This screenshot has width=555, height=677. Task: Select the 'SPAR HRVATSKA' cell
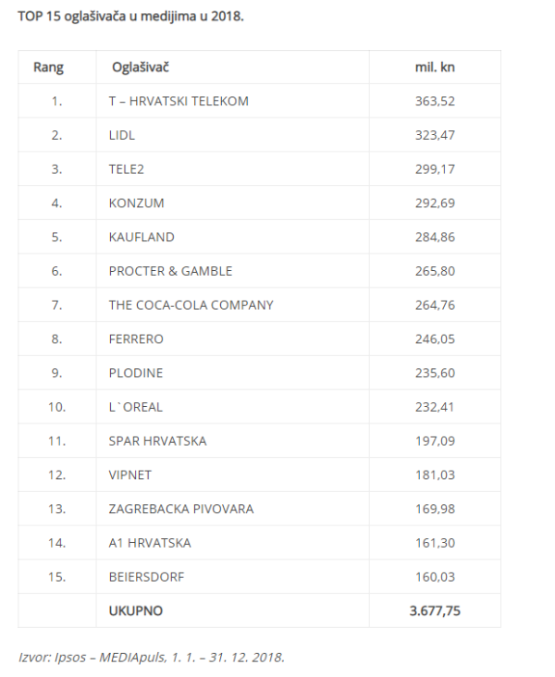tap(157, 441)
